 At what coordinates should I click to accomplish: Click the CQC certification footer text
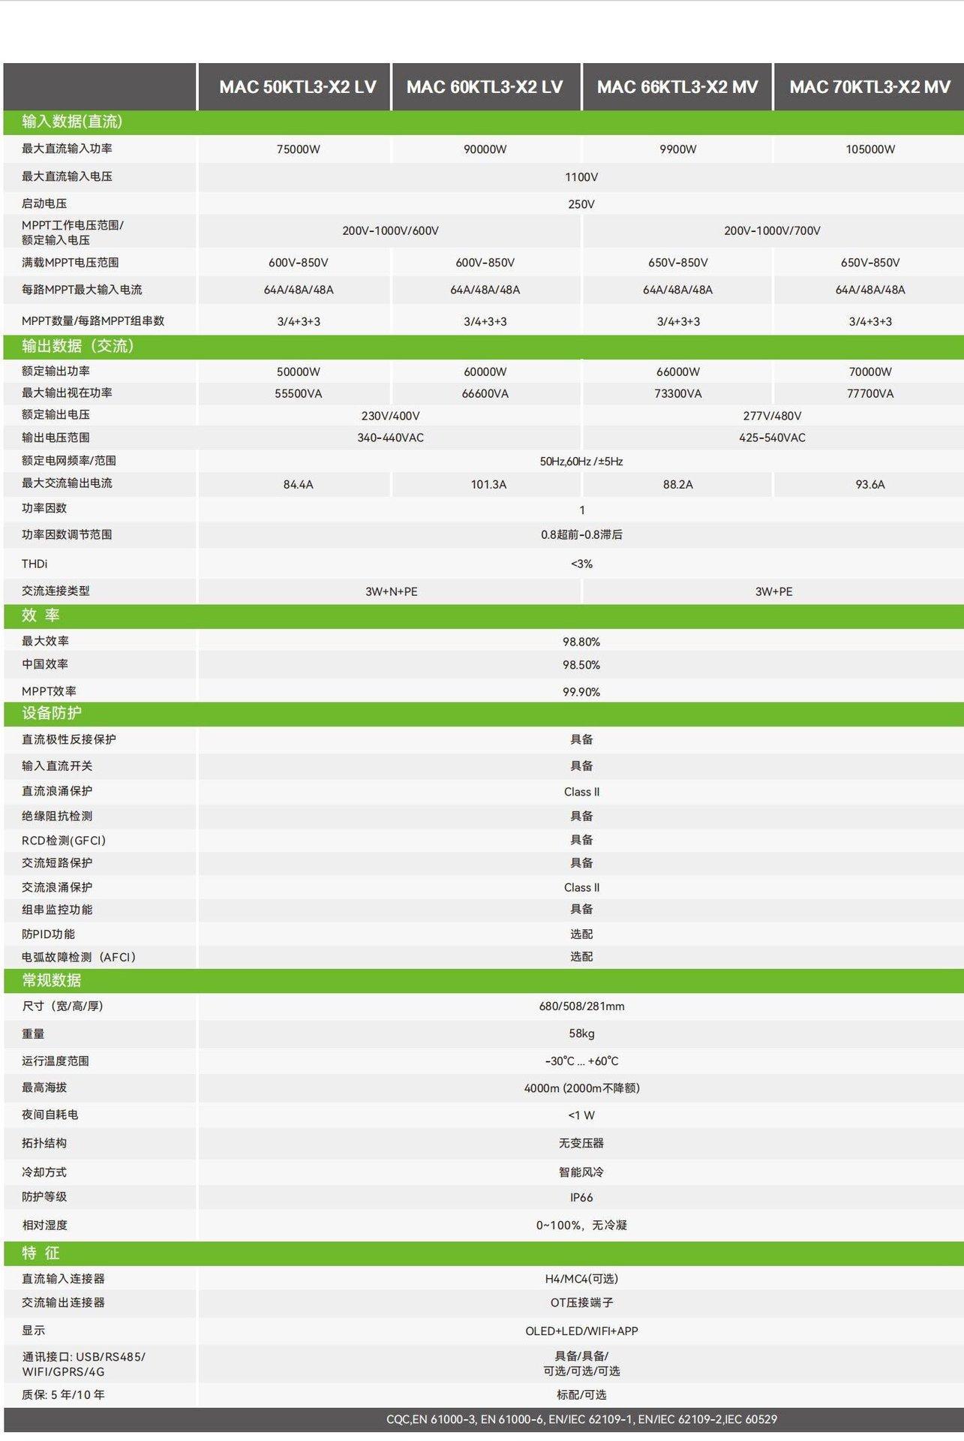point(581,1419)
